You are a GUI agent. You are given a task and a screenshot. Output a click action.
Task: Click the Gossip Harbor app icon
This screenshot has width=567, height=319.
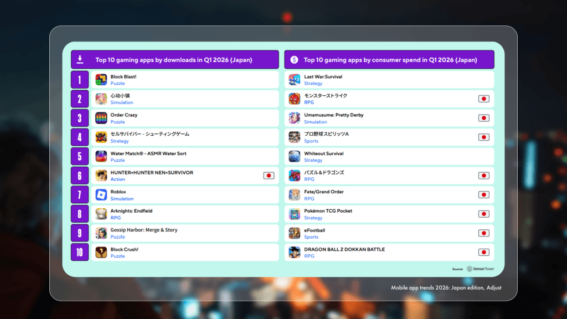point(101,233)
